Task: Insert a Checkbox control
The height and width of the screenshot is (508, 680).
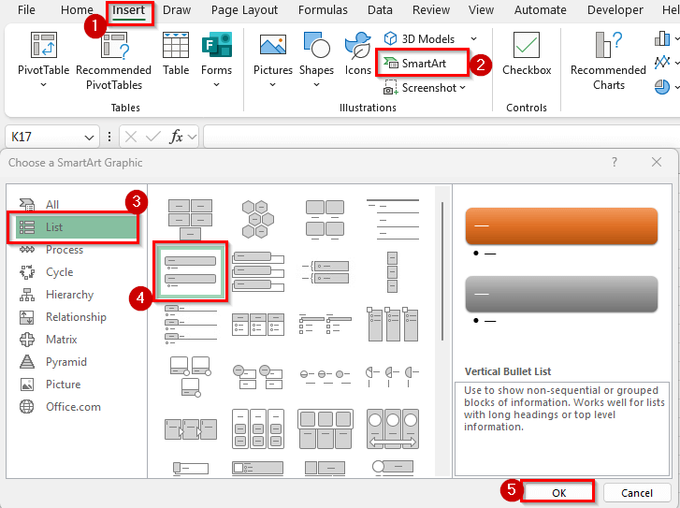Action: tap(527, 53)
